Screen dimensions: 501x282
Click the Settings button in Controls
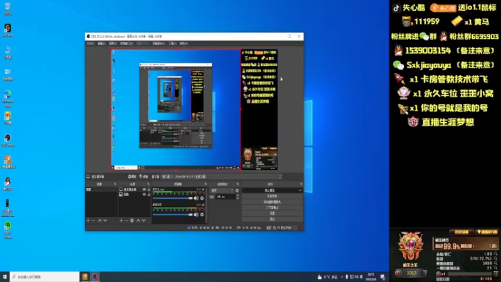coord(272,214)
